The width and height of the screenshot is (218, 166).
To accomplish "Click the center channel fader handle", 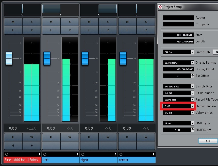I will (x=123, y=58).
